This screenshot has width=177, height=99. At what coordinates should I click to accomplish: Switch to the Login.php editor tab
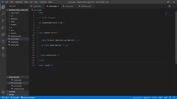(37, 6)
